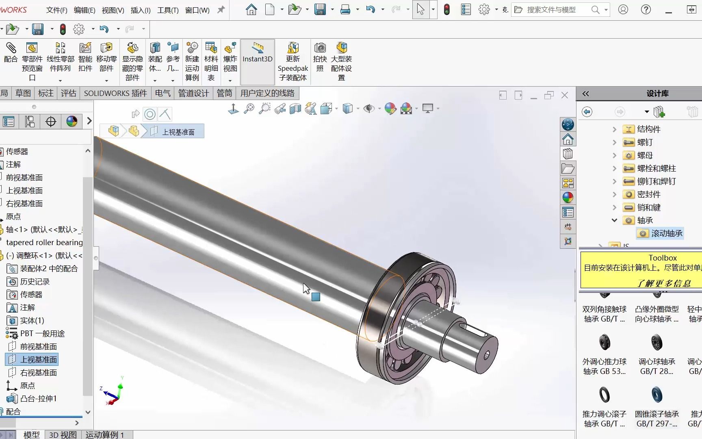Image resolution: width=702 pixels, height=439 pixels.
Task: Click the PBT 一般用途 material item
Action: coord(36,334)
